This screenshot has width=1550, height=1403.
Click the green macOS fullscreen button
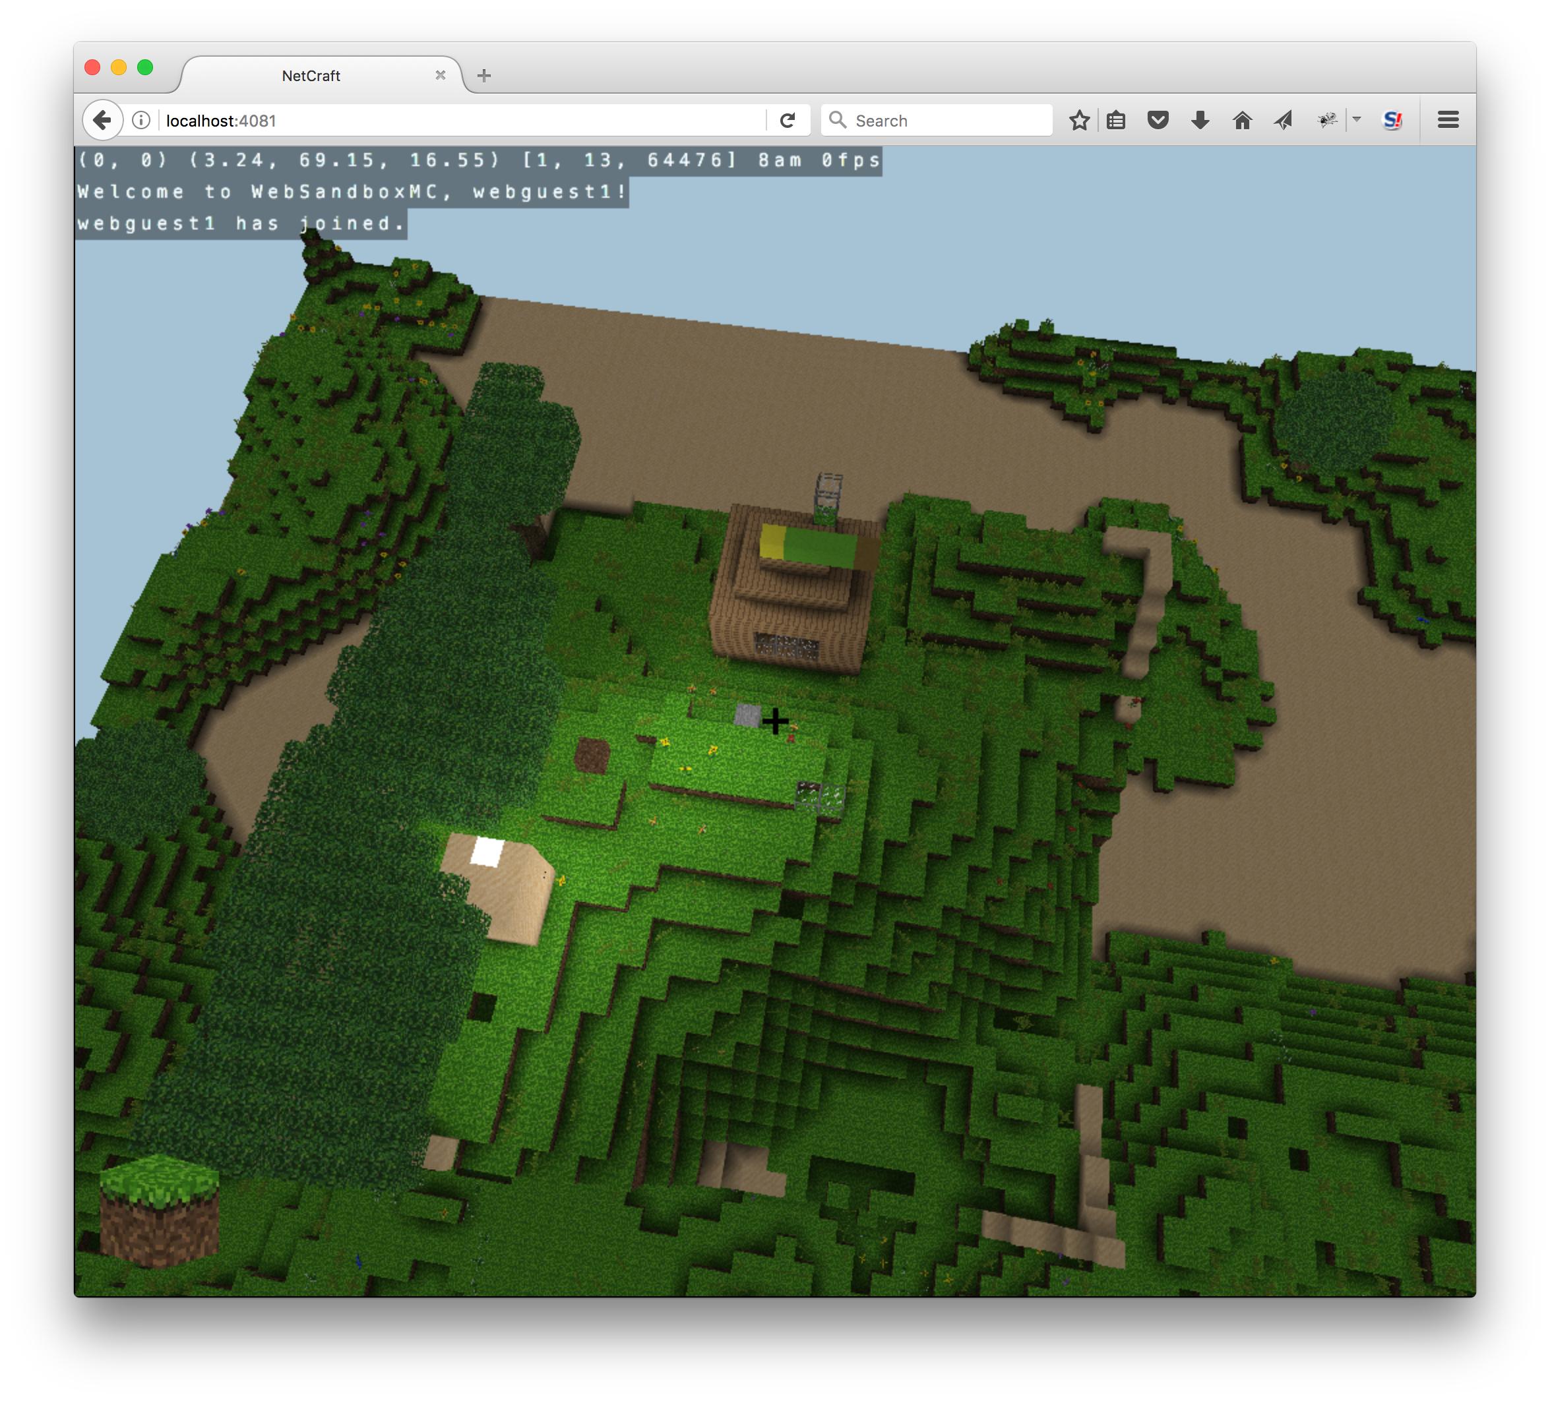pyautogui.click(x=145, y=68)
